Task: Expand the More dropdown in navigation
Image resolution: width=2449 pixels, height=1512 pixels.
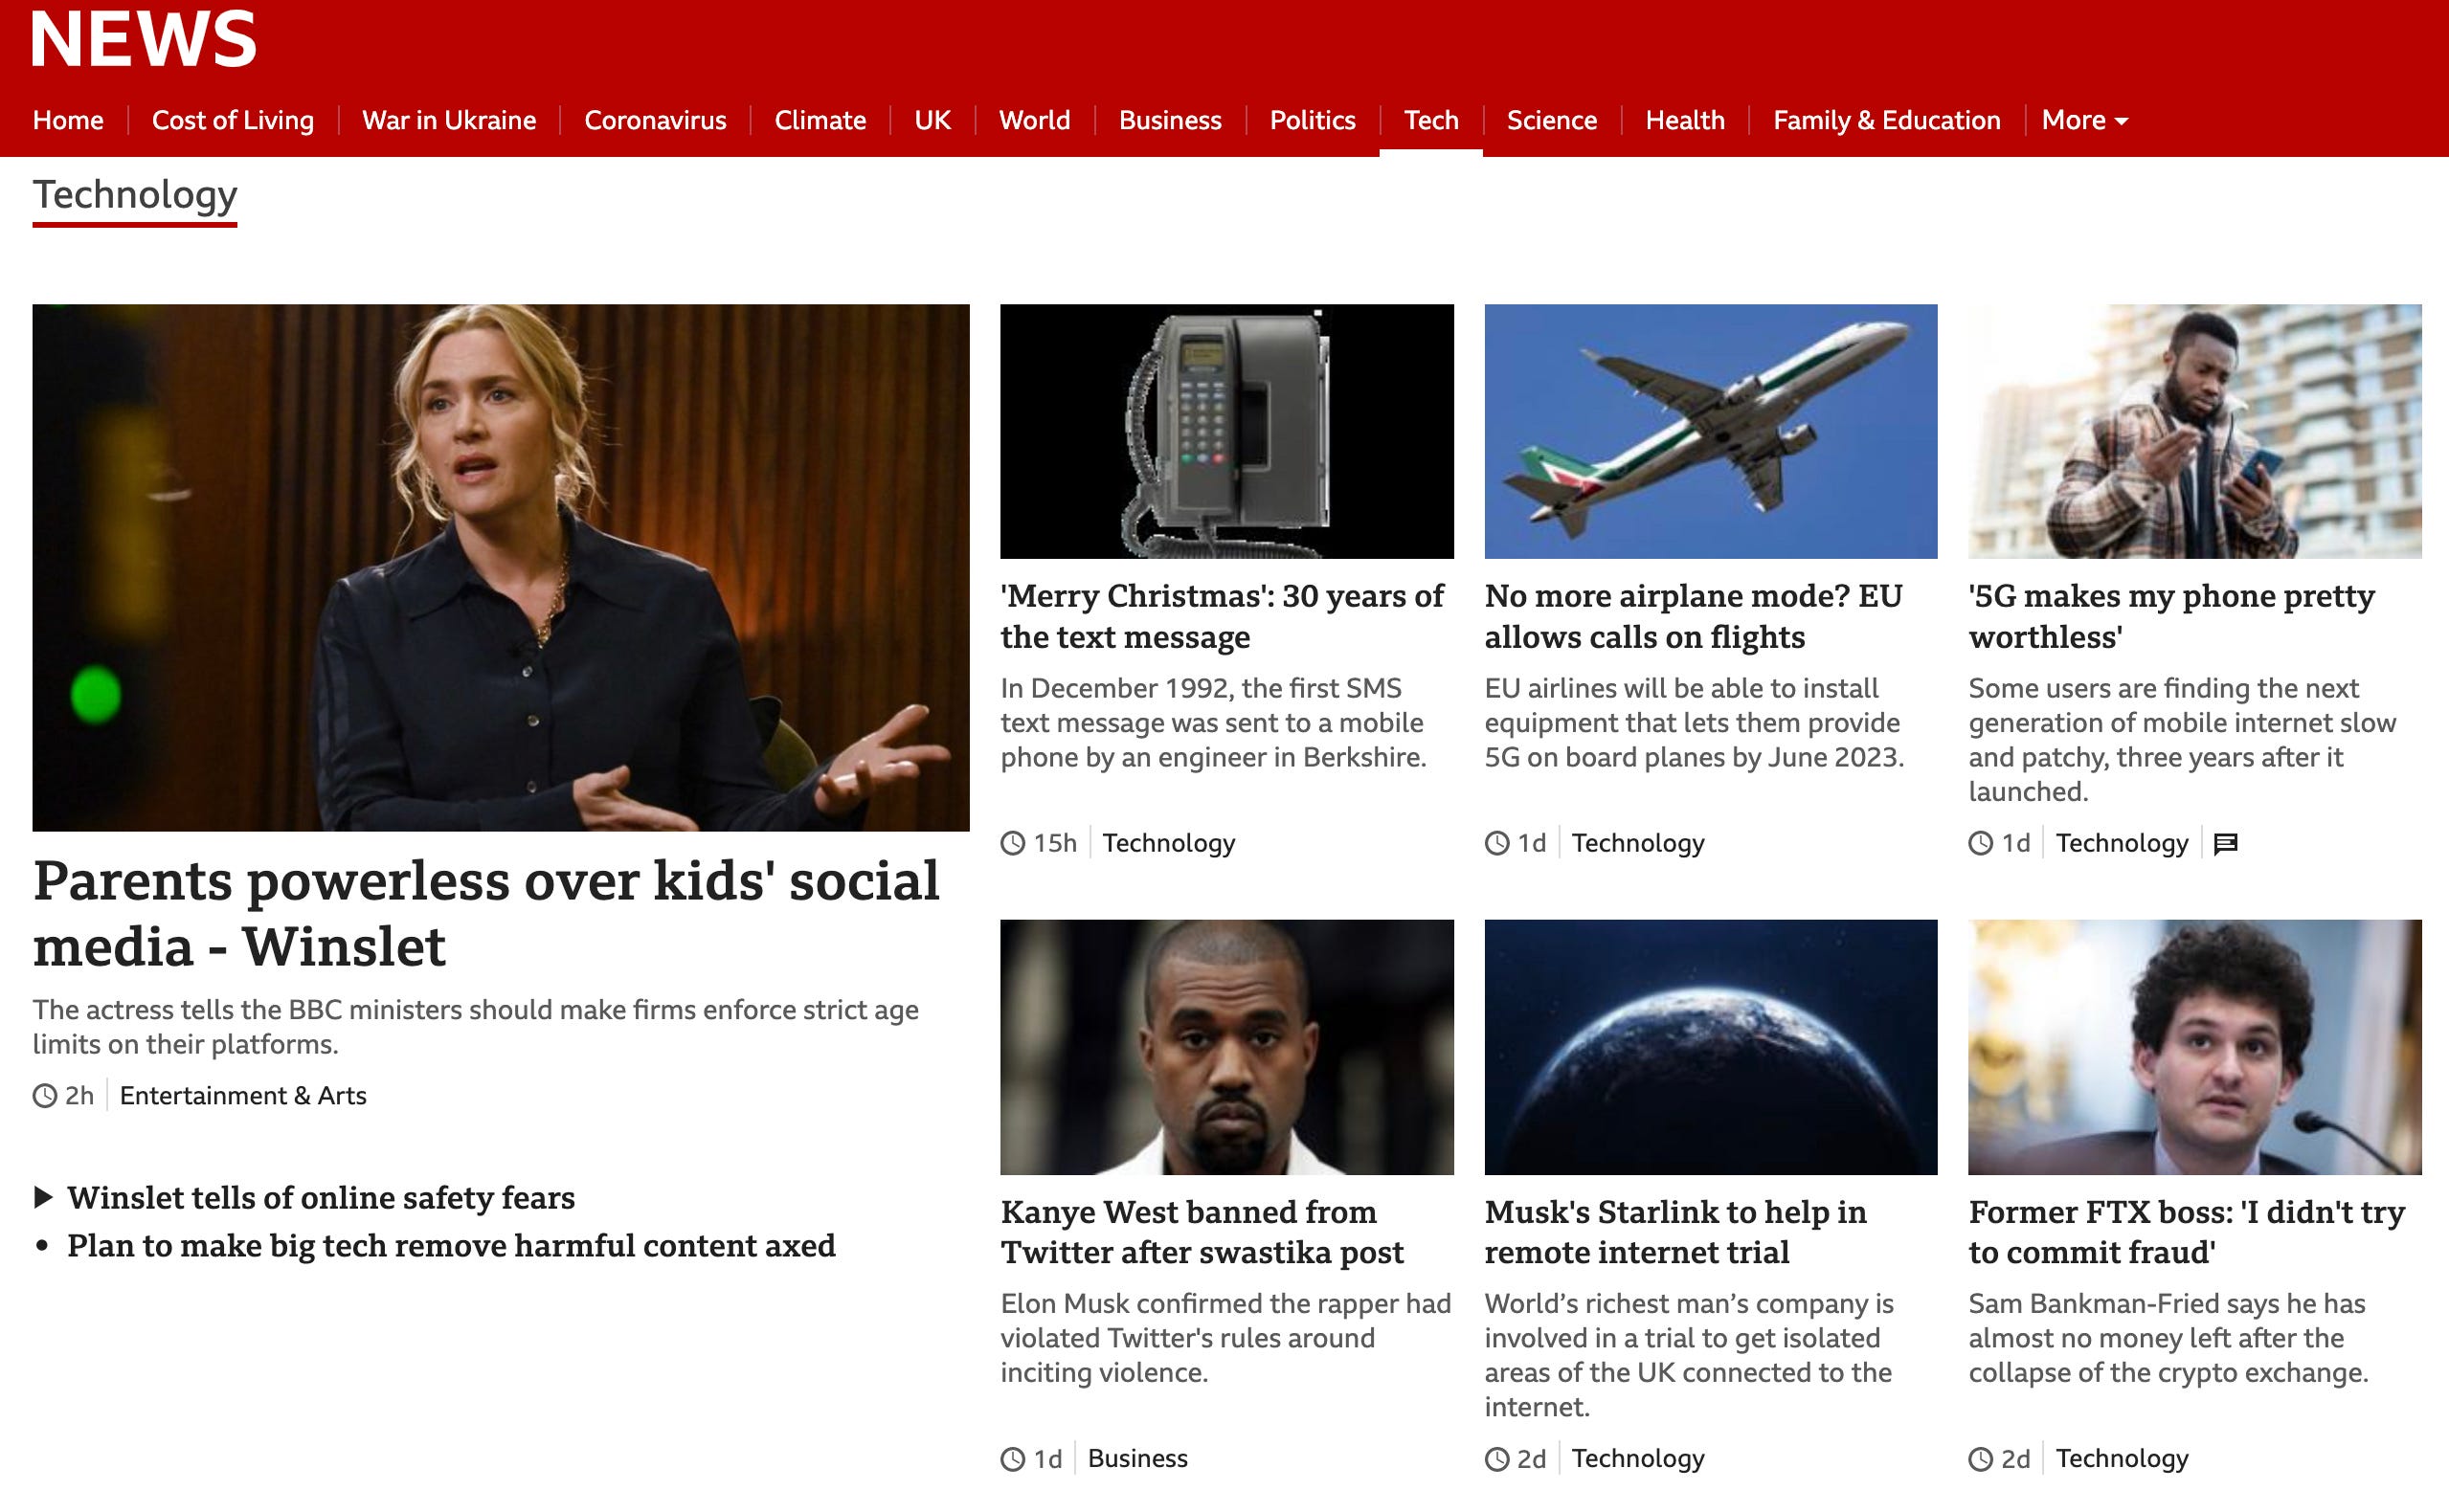Action: coord(2085,121)
